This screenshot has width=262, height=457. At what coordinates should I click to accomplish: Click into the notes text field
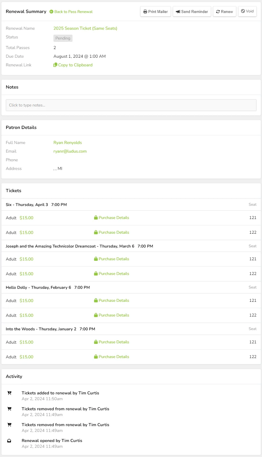tap(131, 105)
